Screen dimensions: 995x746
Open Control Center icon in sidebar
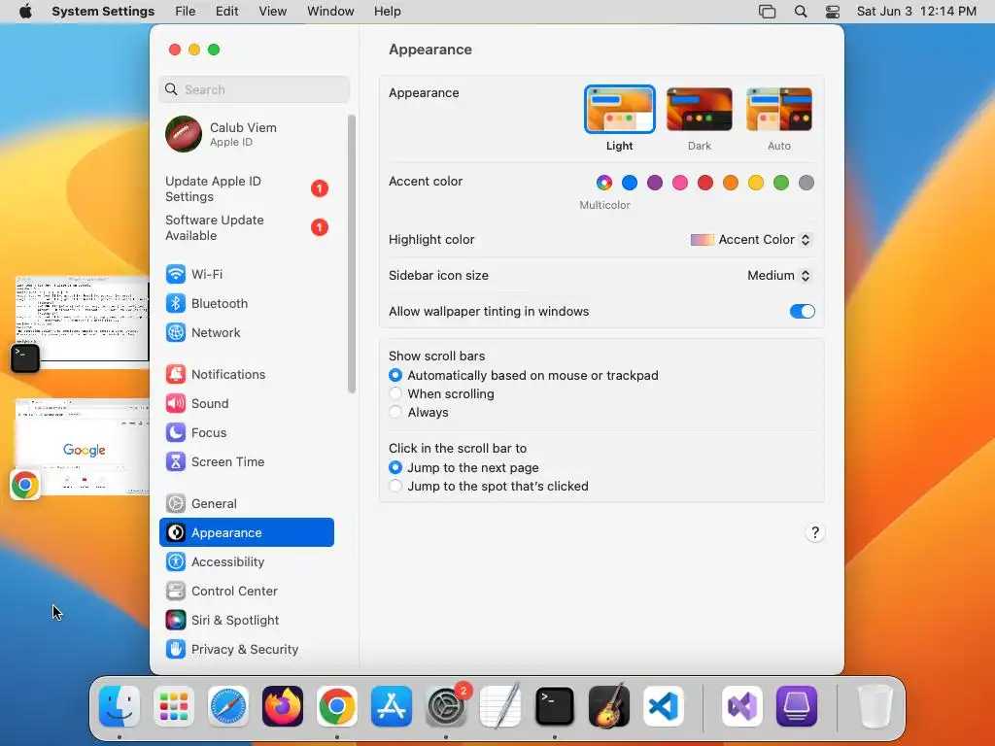pos(175,592)
